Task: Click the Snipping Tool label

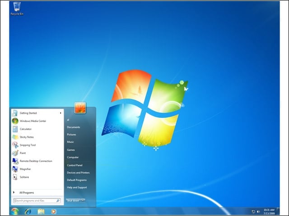Action: (x=28, y=145)
